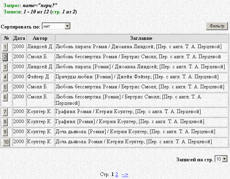
Task: Go to page 2 link
Action: (117, 174)
